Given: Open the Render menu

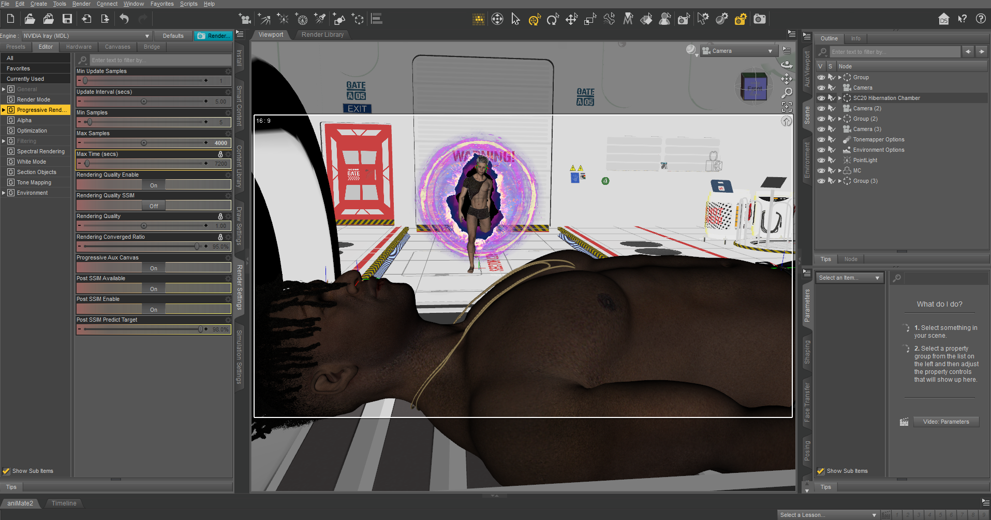Looking at the screenshot, I should [x=81, y=4].
